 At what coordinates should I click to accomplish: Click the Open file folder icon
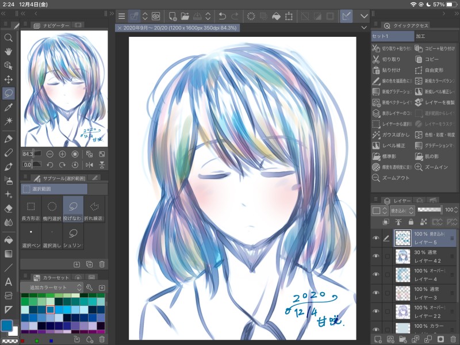(x=185, y=16)
